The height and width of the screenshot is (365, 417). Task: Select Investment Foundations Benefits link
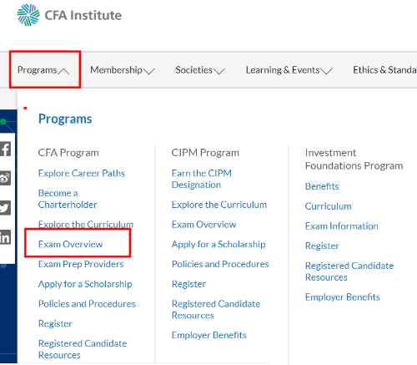(x=322, y=186)
